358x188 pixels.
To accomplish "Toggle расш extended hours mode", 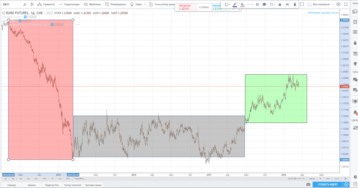I will pyautogui.click(x=312, y=179).
